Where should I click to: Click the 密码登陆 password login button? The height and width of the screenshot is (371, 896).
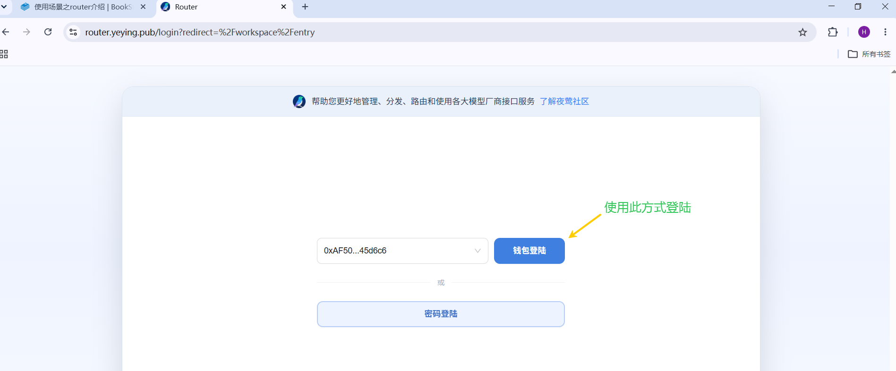click(x=441, y=314)
